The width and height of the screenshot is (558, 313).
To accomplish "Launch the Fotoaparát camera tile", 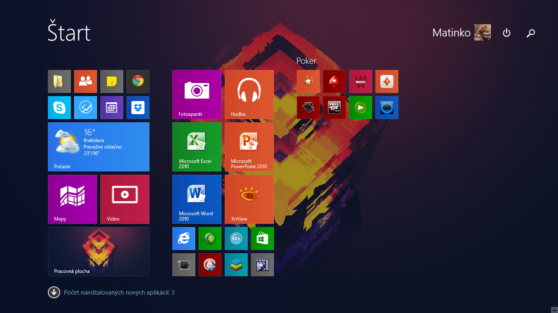I will 197,95.
